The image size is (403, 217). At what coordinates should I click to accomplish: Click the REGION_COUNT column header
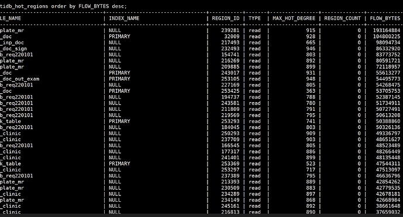click(x=342, y=19)
